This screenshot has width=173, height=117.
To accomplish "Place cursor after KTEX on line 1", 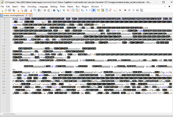I will pyautogui.click(x=18, y=19).
